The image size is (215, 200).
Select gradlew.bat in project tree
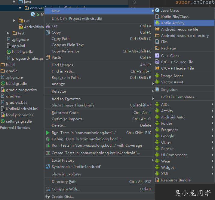[16, 102]
